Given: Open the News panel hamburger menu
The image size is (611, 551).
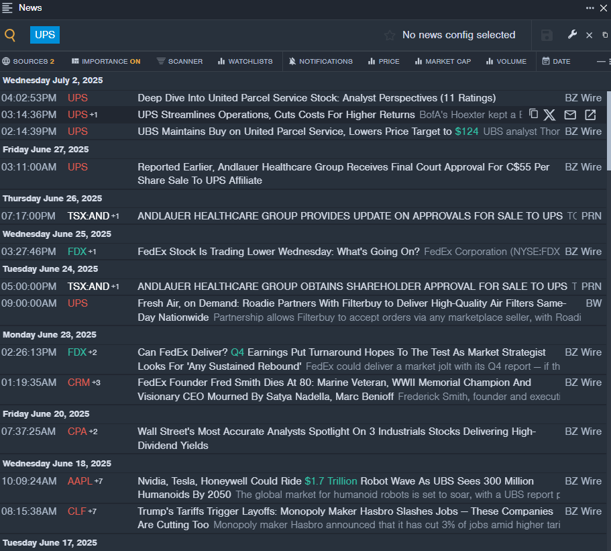Looking at the screenshot, I should (x=7, y=8).
